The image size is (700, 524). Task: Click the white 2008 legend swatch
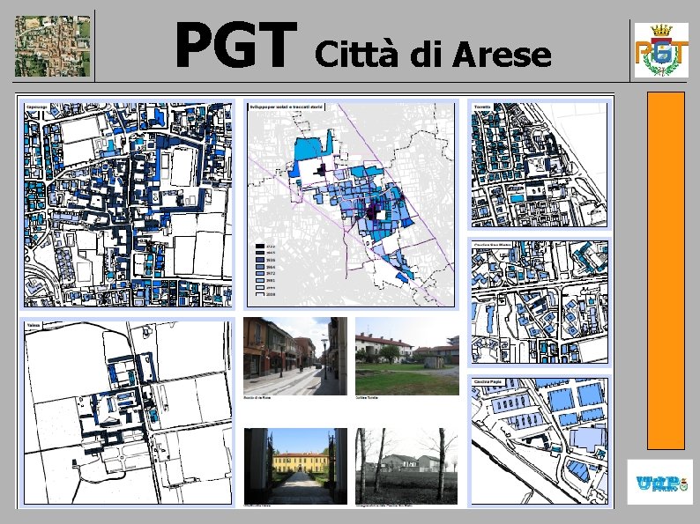pyautogui.click(x=260, y=294)
